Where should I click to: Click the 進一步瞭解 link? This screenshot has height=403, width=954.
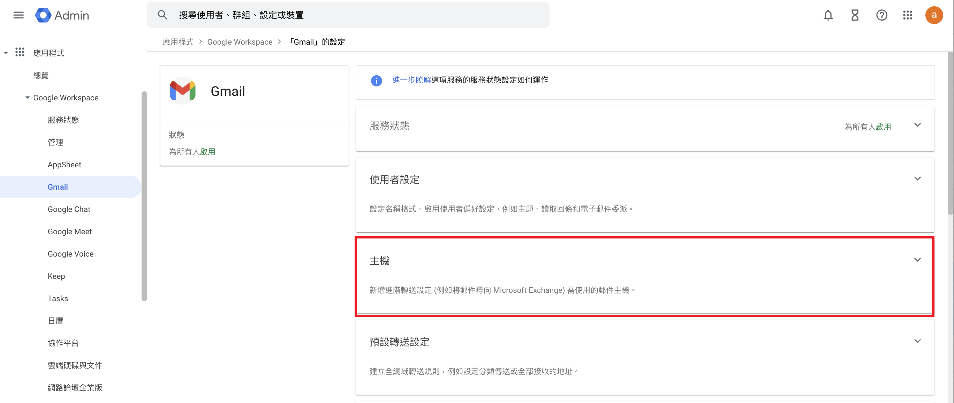(x=411, y=80)
